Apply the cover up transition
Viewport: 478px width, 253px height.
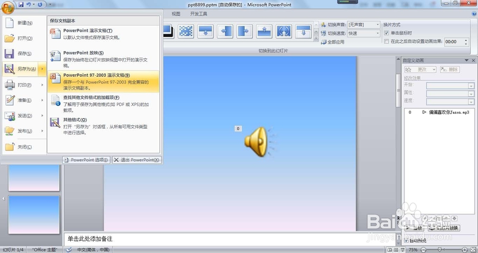[x=264, y=31]
